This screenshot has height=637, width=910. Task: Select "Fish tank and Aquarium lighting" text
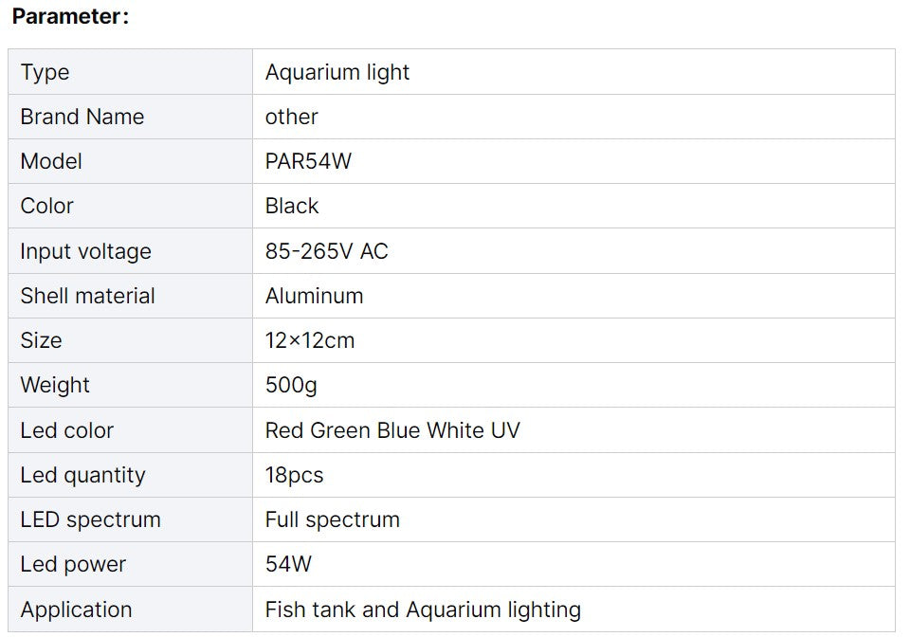tap(423, 610)
